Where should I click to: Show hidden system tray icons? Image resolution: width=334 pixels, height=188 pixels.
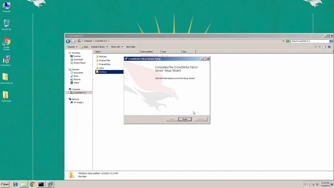[305, 184]
